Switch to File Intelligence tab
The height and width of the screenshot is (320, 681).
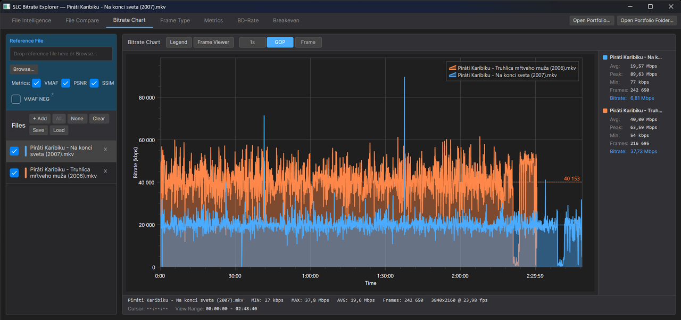tap(31, 20)
